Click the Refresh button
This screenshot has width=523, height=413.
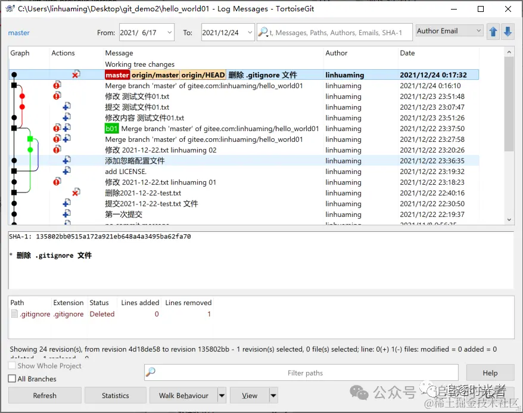45,396
